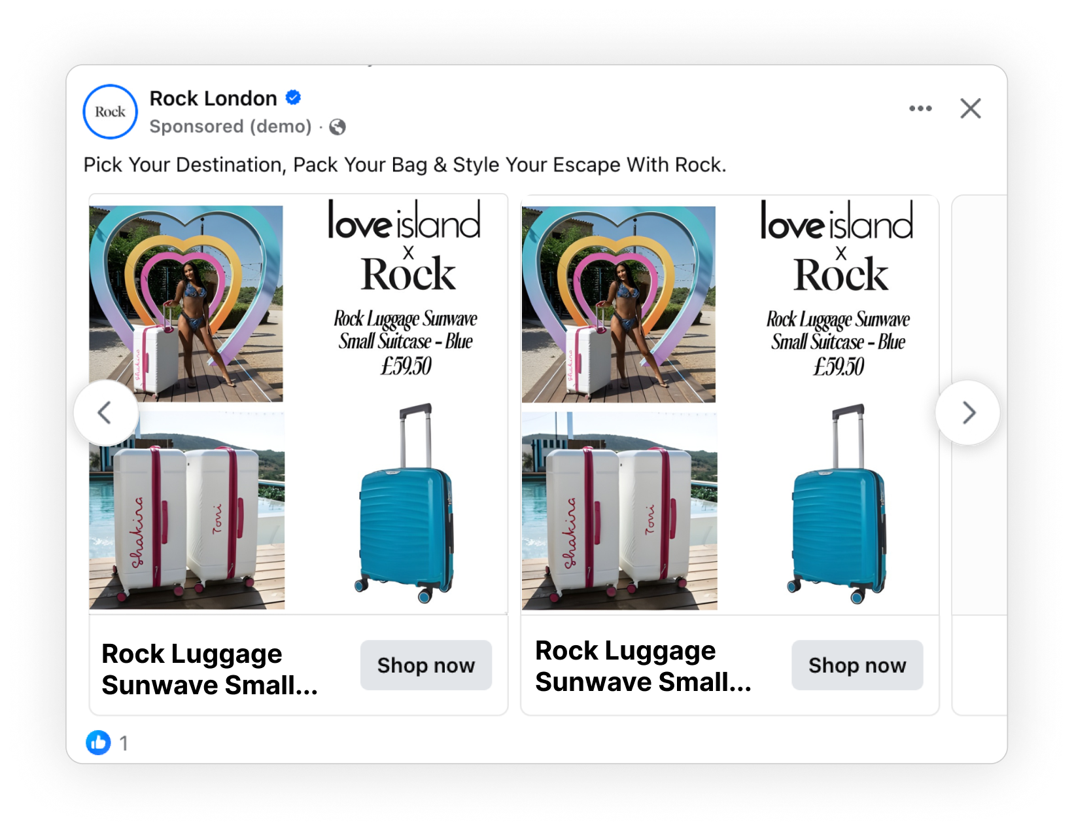Advance carousel with right chevron arrow
The height and width of the screenshot is (831, 1074).
(968, 413)
